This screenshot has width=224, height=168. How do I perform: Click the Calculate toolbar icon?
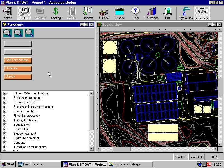[x=40, y=13]
